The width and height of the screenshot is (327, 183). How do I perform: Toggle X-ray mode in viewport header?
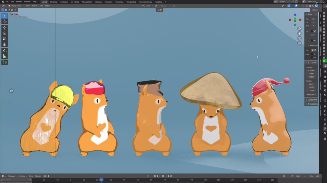(303, 6)
